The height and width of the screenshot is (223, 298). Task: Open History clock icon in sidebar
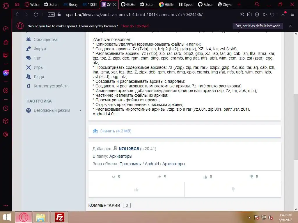point(6,108)
